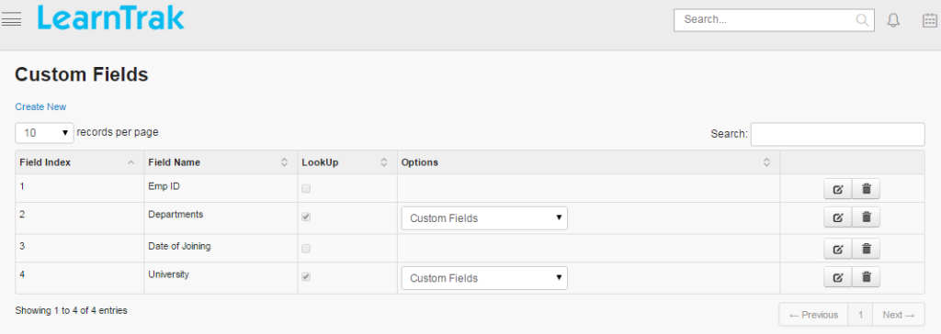941x334 pixels.
Task: Sort by LookUp column
Action: pyautogui.click(x=347, y=162)
